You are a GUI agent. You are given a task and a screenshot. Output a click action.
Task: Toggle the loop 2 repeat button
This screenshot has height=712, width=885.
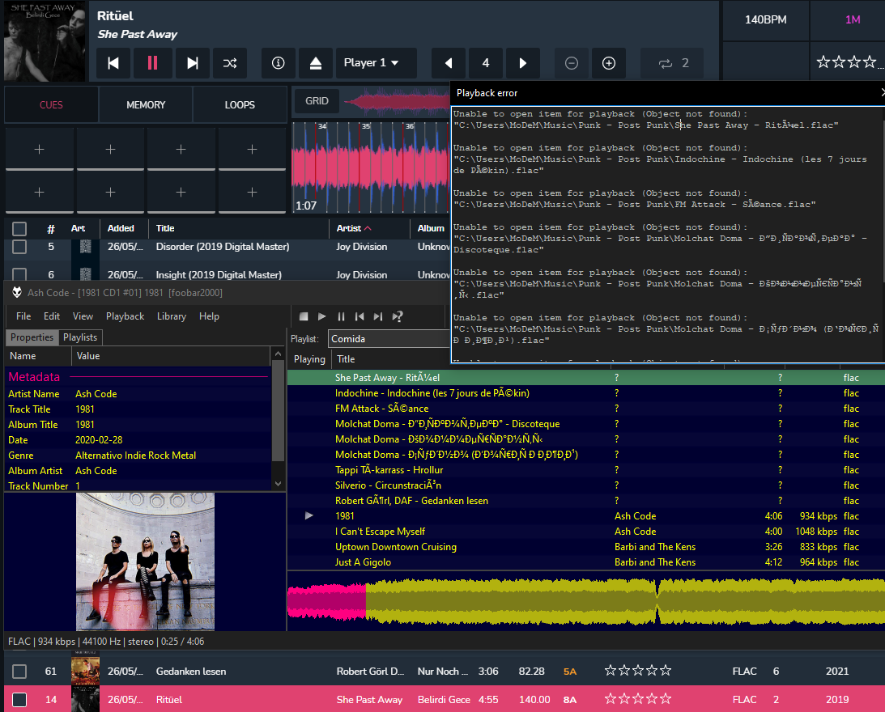tap(673, 63)
